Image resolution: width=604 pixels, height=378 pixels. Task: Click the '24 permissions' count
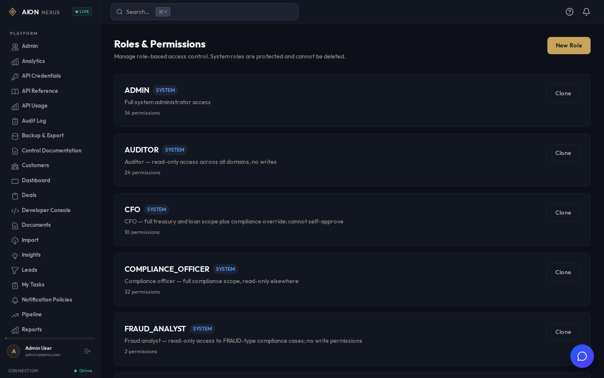pos(143,173)
